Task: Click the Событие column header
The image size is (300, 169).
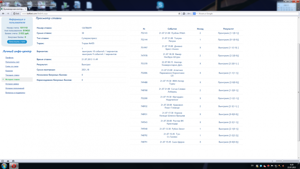Action: point(172,29)
